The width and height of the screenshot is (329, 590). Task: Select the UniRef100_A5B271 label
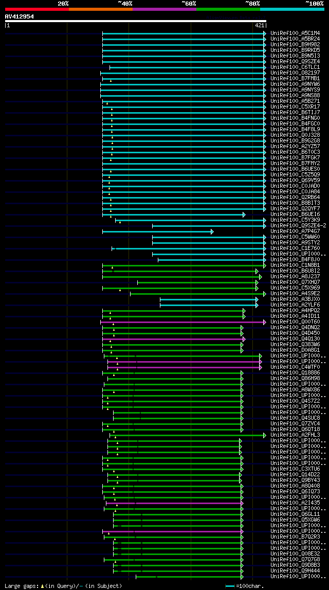295,101
